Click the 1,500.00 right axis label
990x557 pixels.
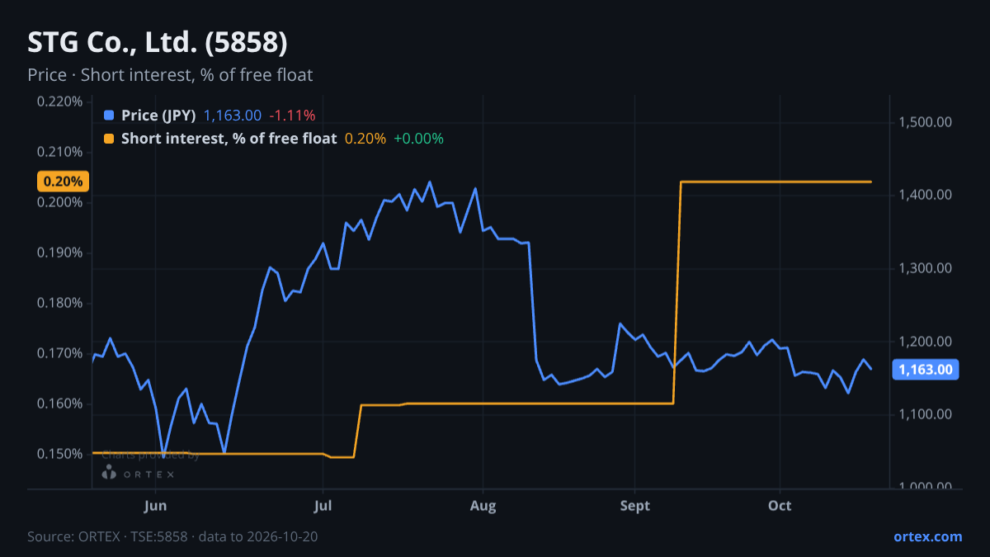click(x=924, y=122)
